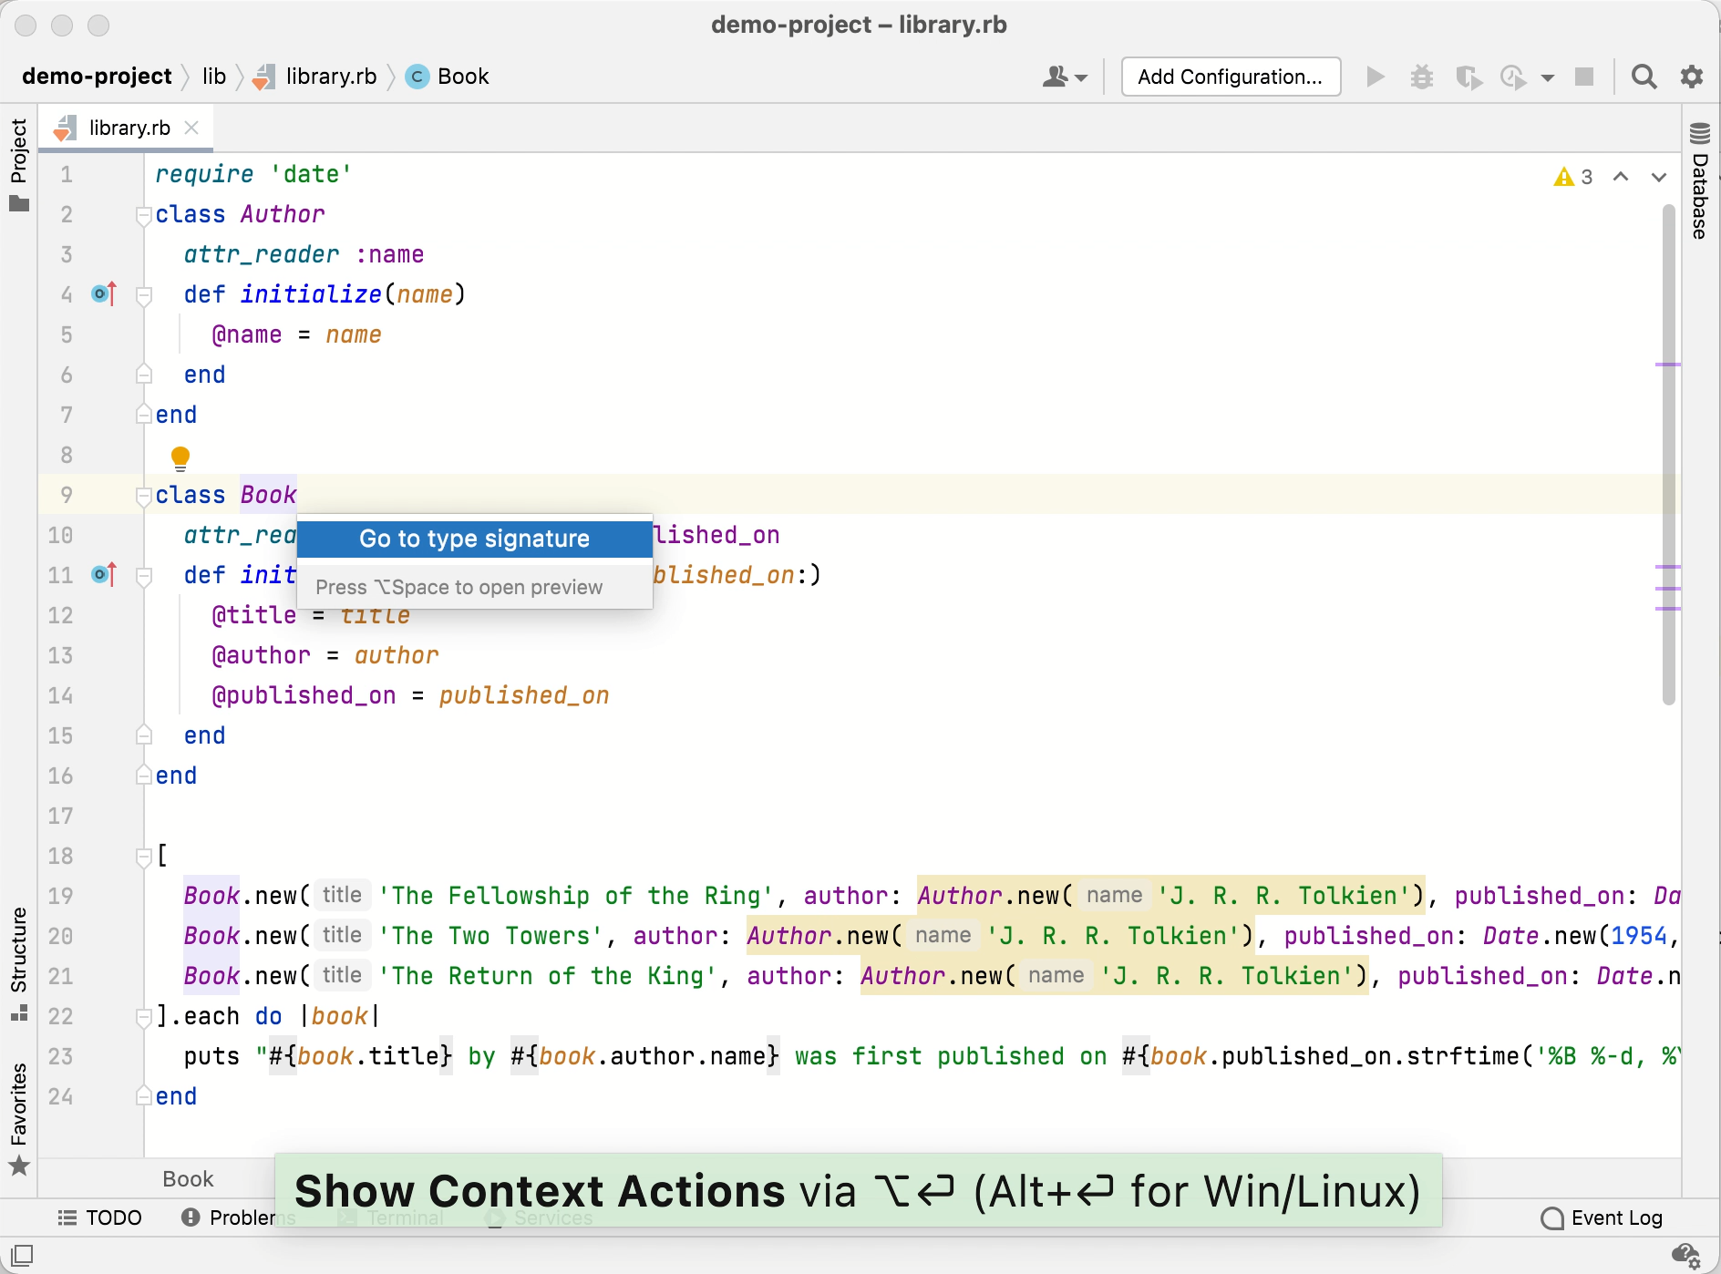Toggle the Project tool window
Viewport: 1721px width, 1274px height.
tap(18, 164)
